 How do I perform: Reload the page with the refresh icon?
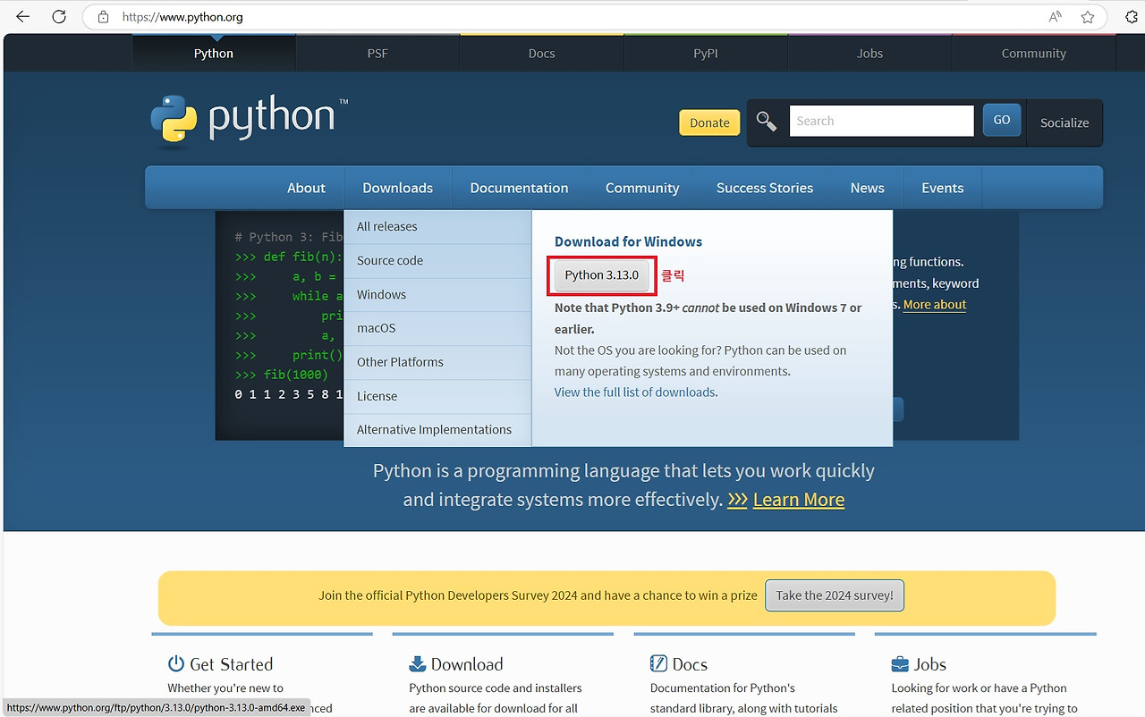coord(59,17)
